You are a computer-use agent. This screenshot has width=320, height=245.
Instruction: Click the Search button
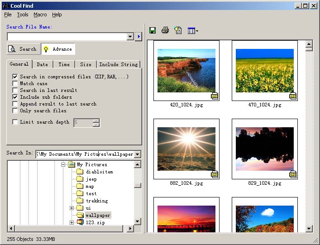24,49
